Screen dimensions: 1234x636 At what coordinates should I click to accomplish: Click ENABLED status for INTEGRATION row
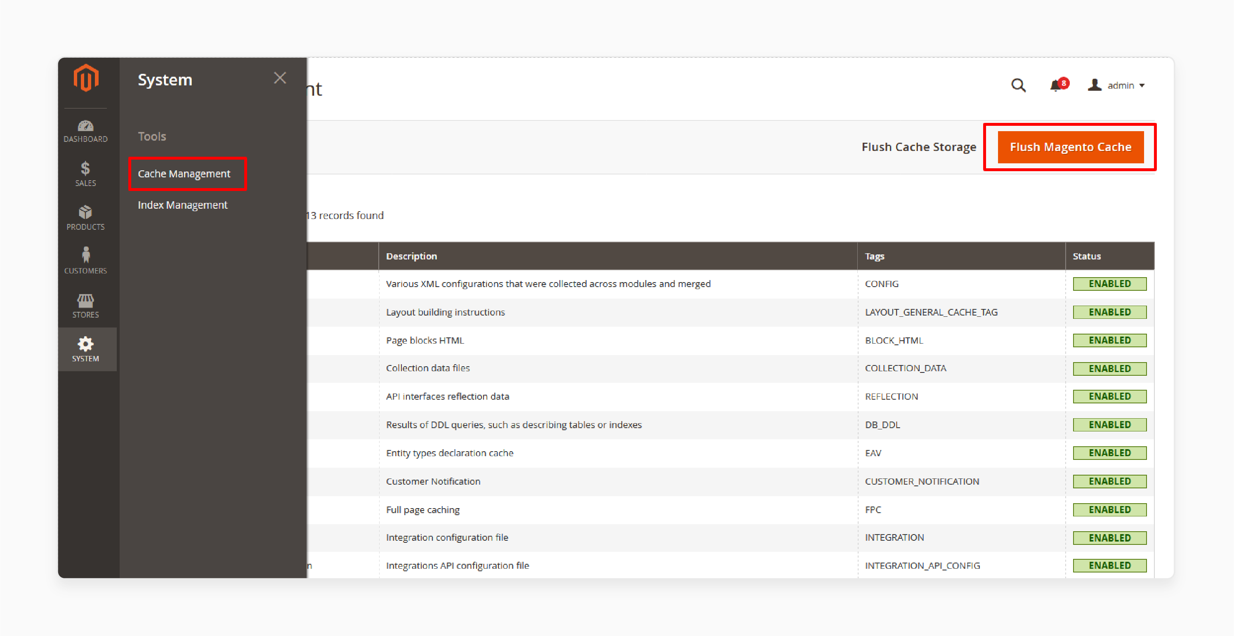[x=1109, y=538]
